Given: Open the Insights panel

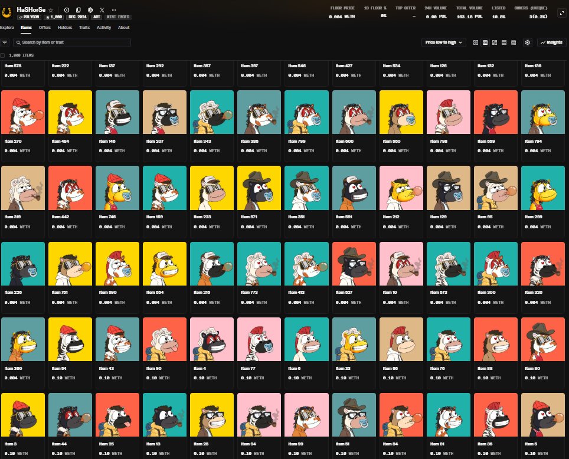Looking at the screenshot, I should click(551, 42).
